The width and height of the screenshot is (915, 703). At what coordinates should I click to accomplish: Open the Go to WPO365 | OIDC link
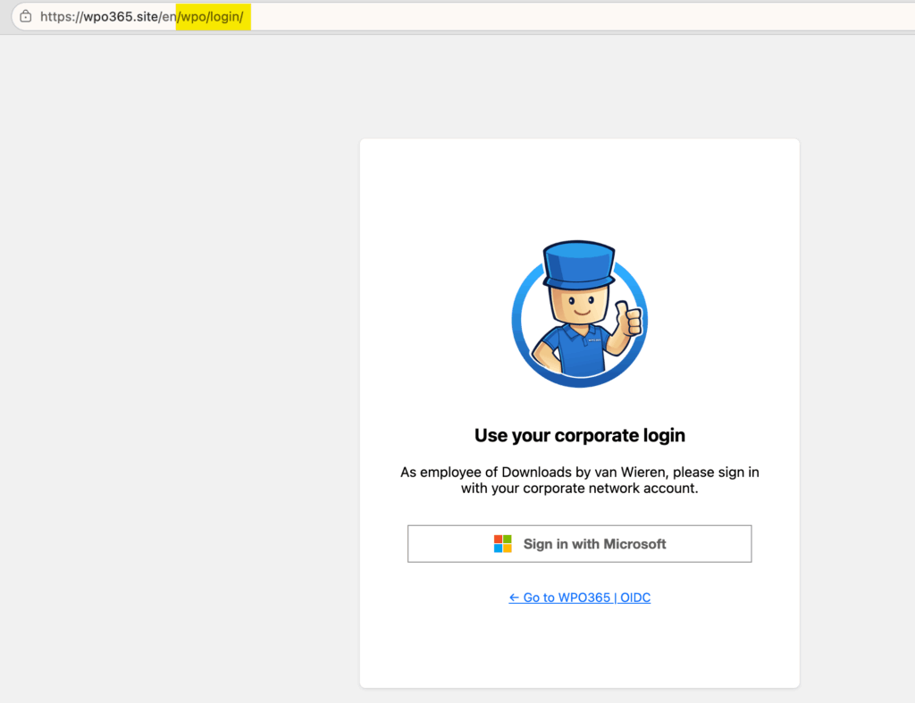tap(579, 598)
